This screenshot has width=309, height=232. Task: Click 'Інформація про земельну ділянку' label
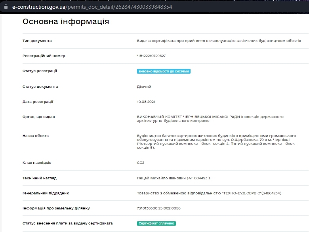[56, 208]
